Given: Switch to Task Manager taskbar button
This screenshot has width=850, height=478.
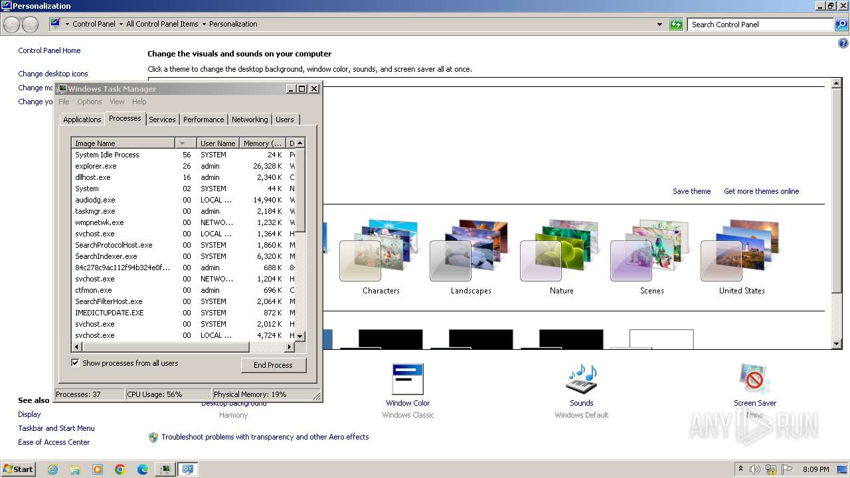Looking at the screenshot, I should pos(165,469).
